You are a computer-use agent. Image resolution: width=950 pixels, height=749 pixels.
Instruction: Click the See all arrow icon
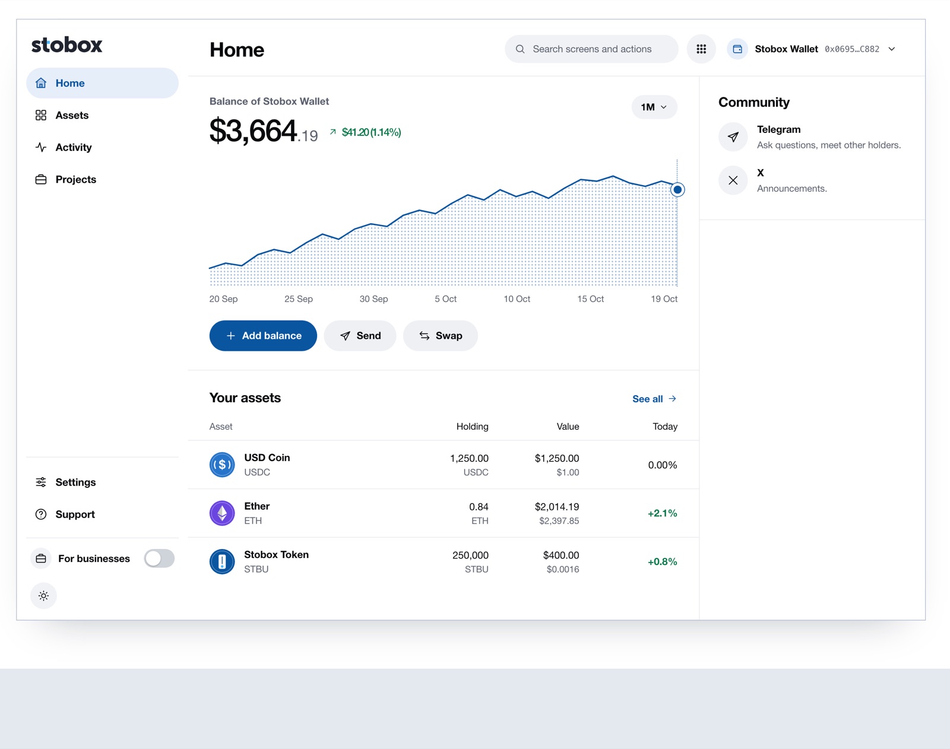pos(672,399)
